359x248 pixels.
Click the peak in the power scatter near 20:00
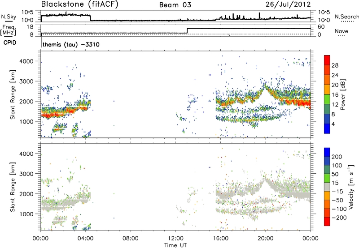[265, 86]
